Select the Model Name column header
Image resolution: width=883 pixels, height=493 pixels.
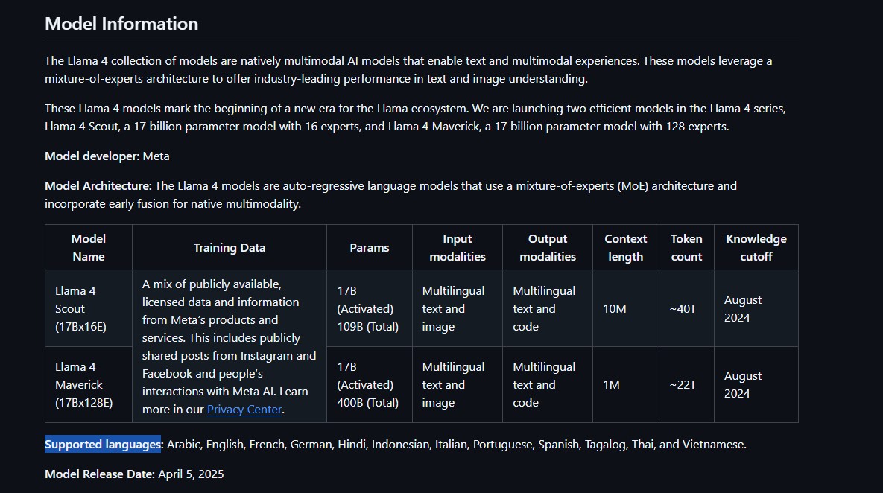[x=89, y=248]
